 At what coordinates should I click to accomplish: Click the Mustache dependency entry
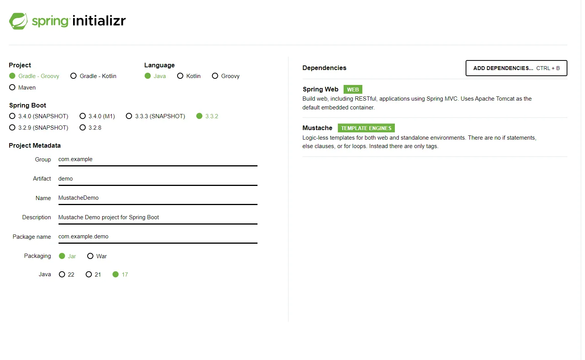(318, 128)
